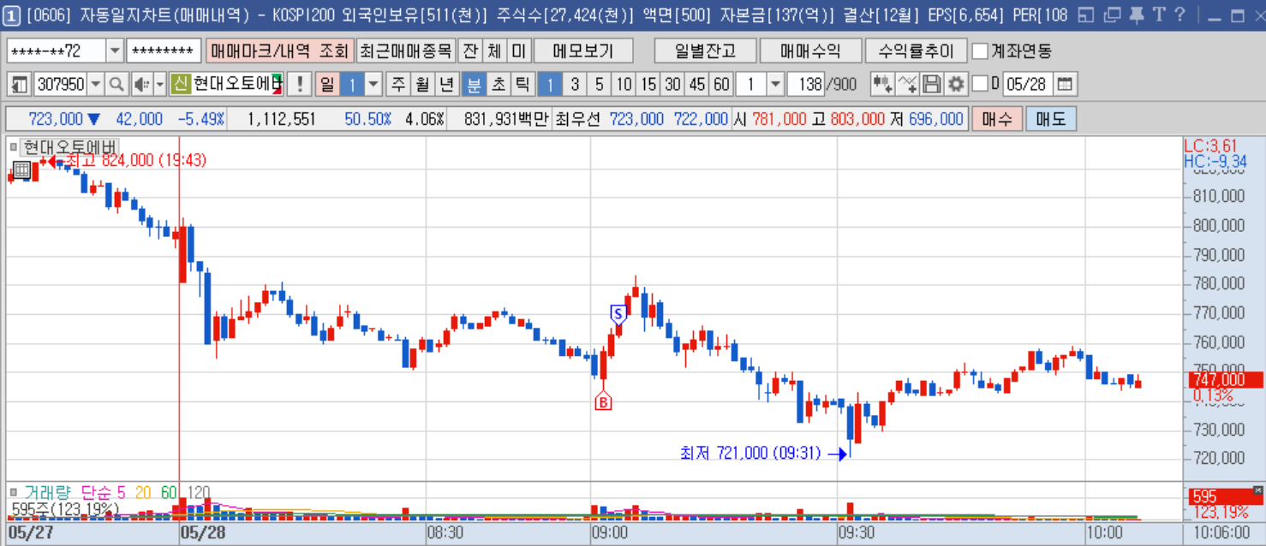
Task: Select the 60 minute interval tab
Action: (x=722, y=84)
